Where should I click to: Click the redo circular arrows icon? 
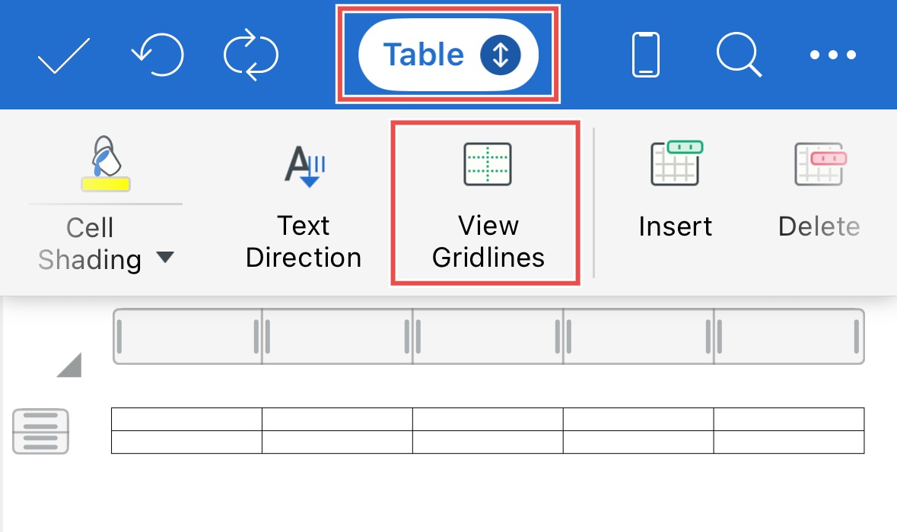[250, 55]
